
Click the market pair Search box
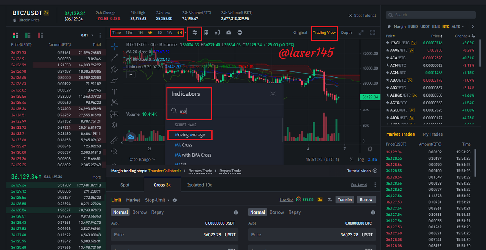[431, 15]
